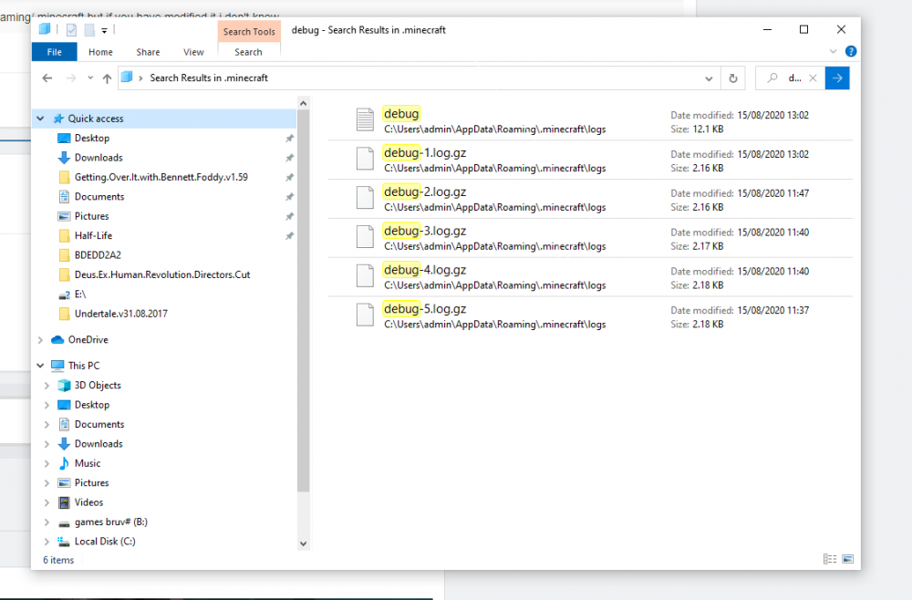Viewport: 912px width, 600px height.
Task: Open the E:\ network drive shortcut
Action: pos(79,295)
